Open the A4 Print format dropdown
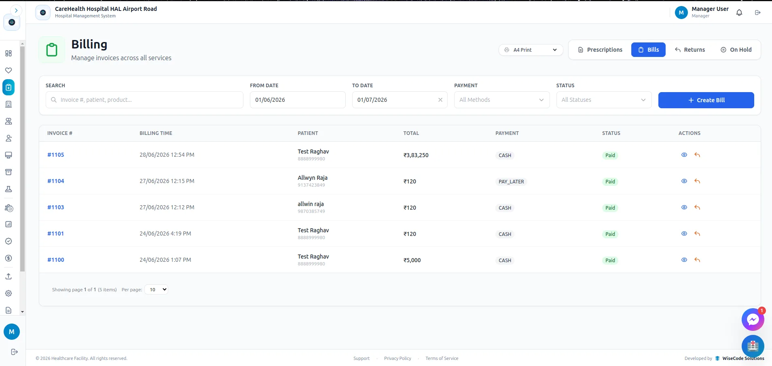The height and width of the screenshot is (366, 772). coord(531,50)
